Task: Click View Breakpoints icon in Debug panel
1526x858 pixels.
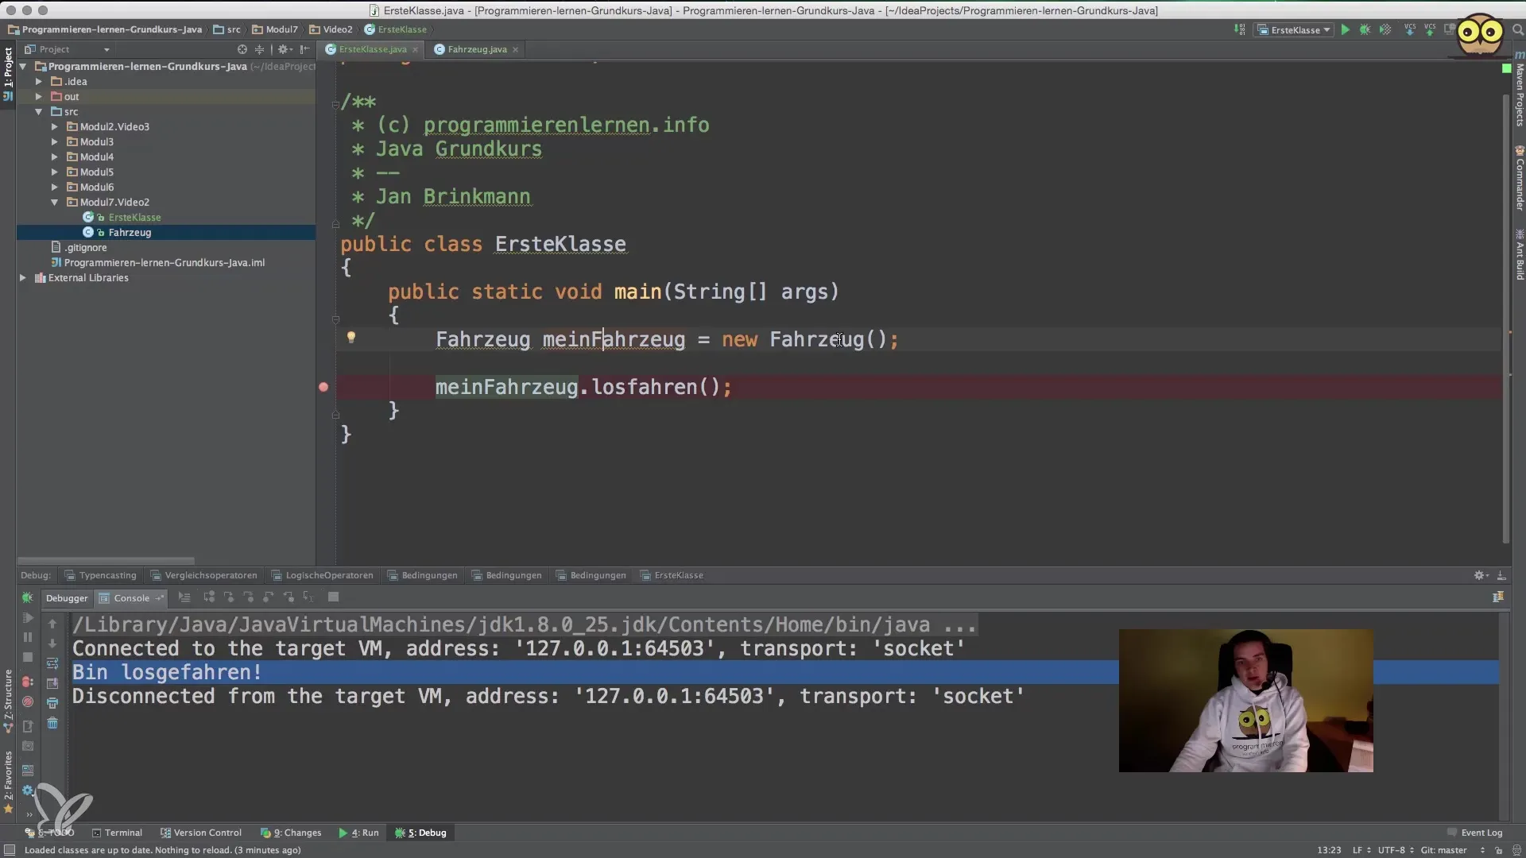Action: (28, 682)
